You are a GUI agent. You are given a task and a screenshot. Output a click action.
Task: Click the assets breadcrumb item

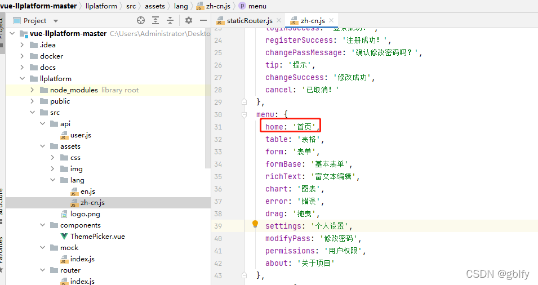pyautogui.click(x=155, y=6)
